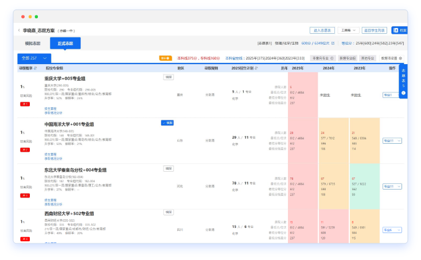Expand the 全部 257 filter dropdown

pos(34,58)
